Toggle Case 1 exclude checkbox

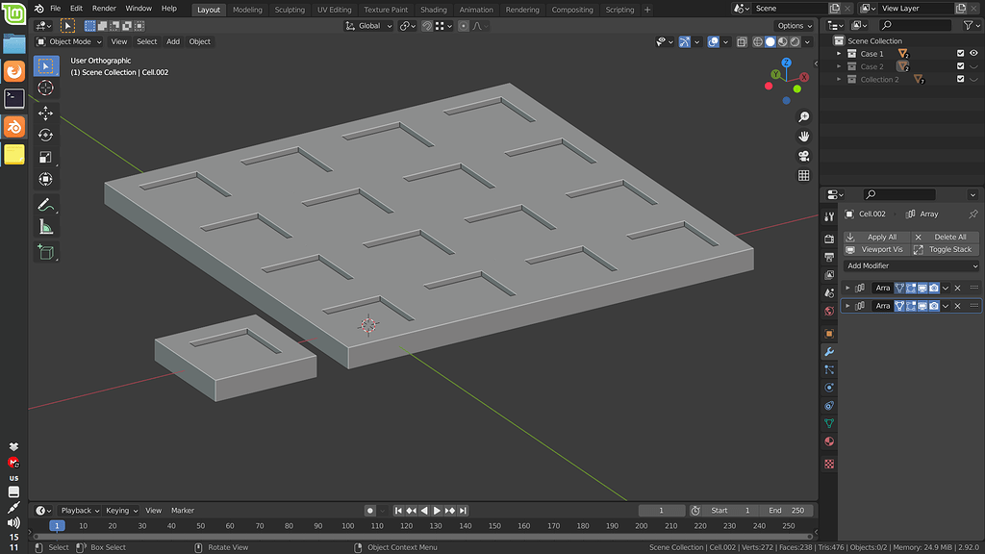961,54
